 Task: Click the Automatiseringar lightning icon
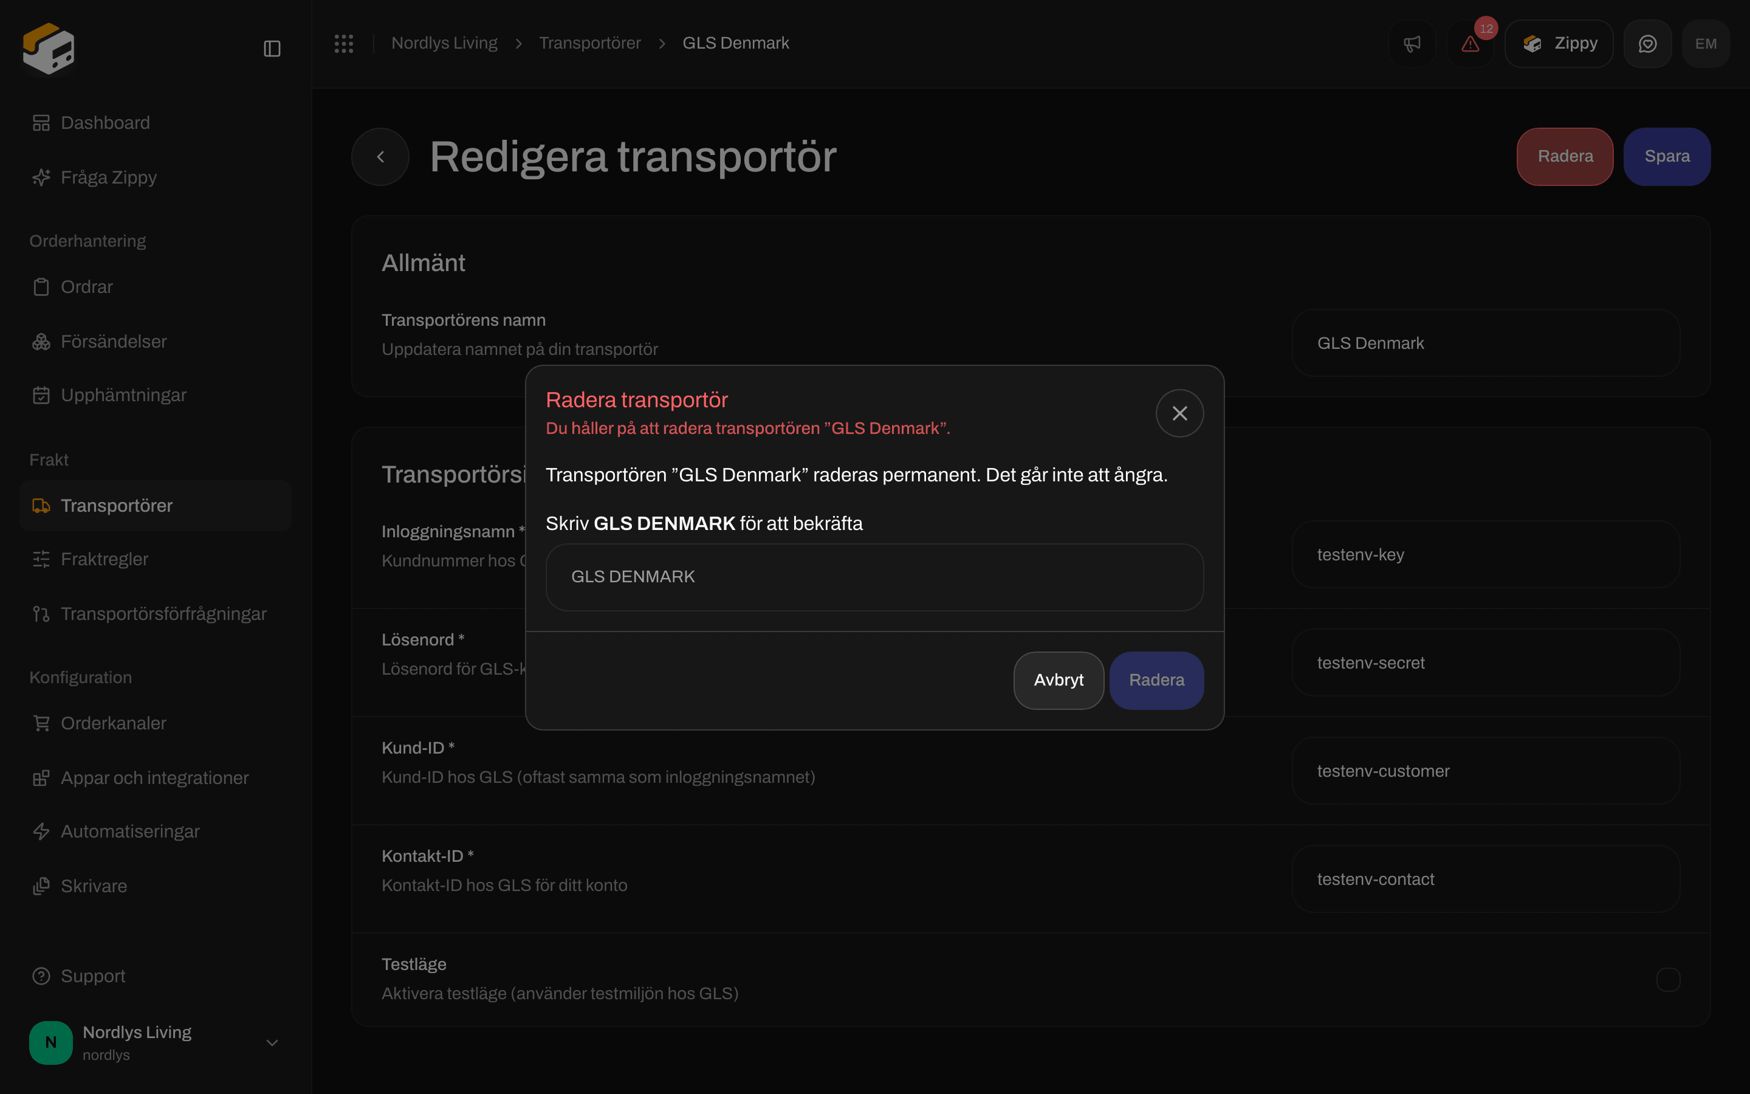point(41,831)
